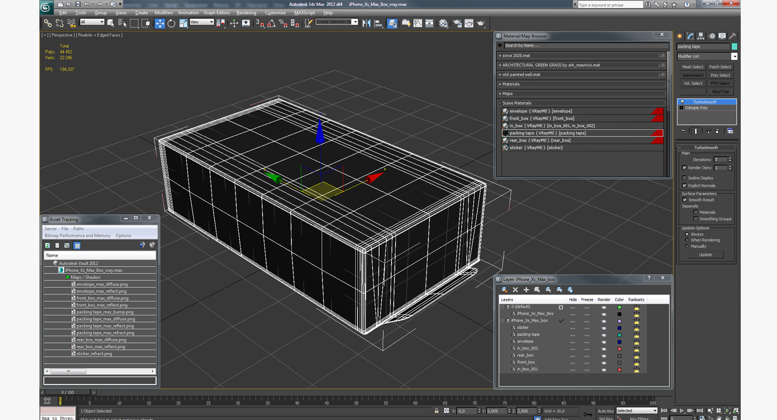This screenshot has height=420, width=777.
Task: Click the Bind to Space Warp icon
Action: (x=71, y=23)
